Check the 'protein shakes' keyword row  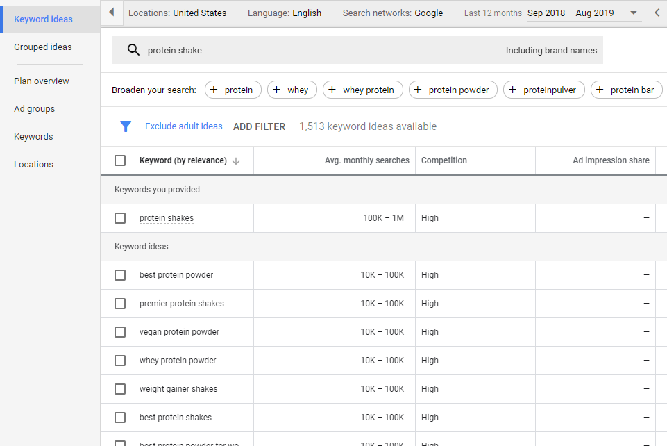click(120, 218)
